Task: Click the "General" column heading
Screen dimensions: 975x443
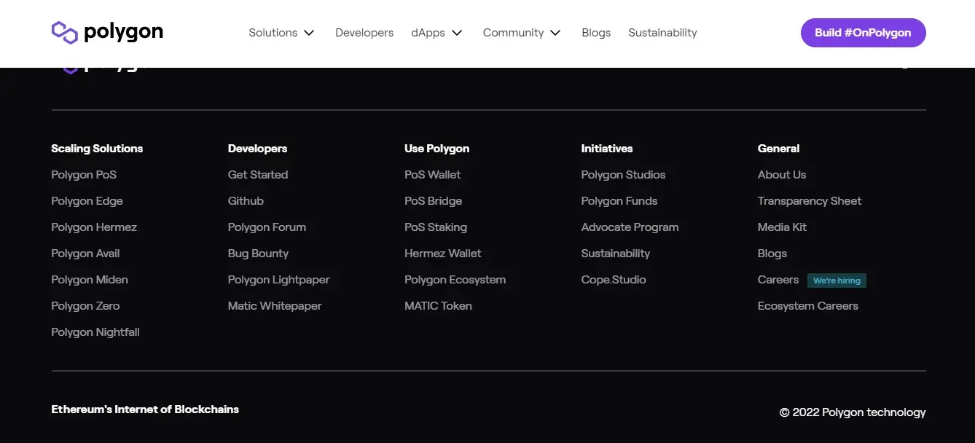Action: coord(778,149)
